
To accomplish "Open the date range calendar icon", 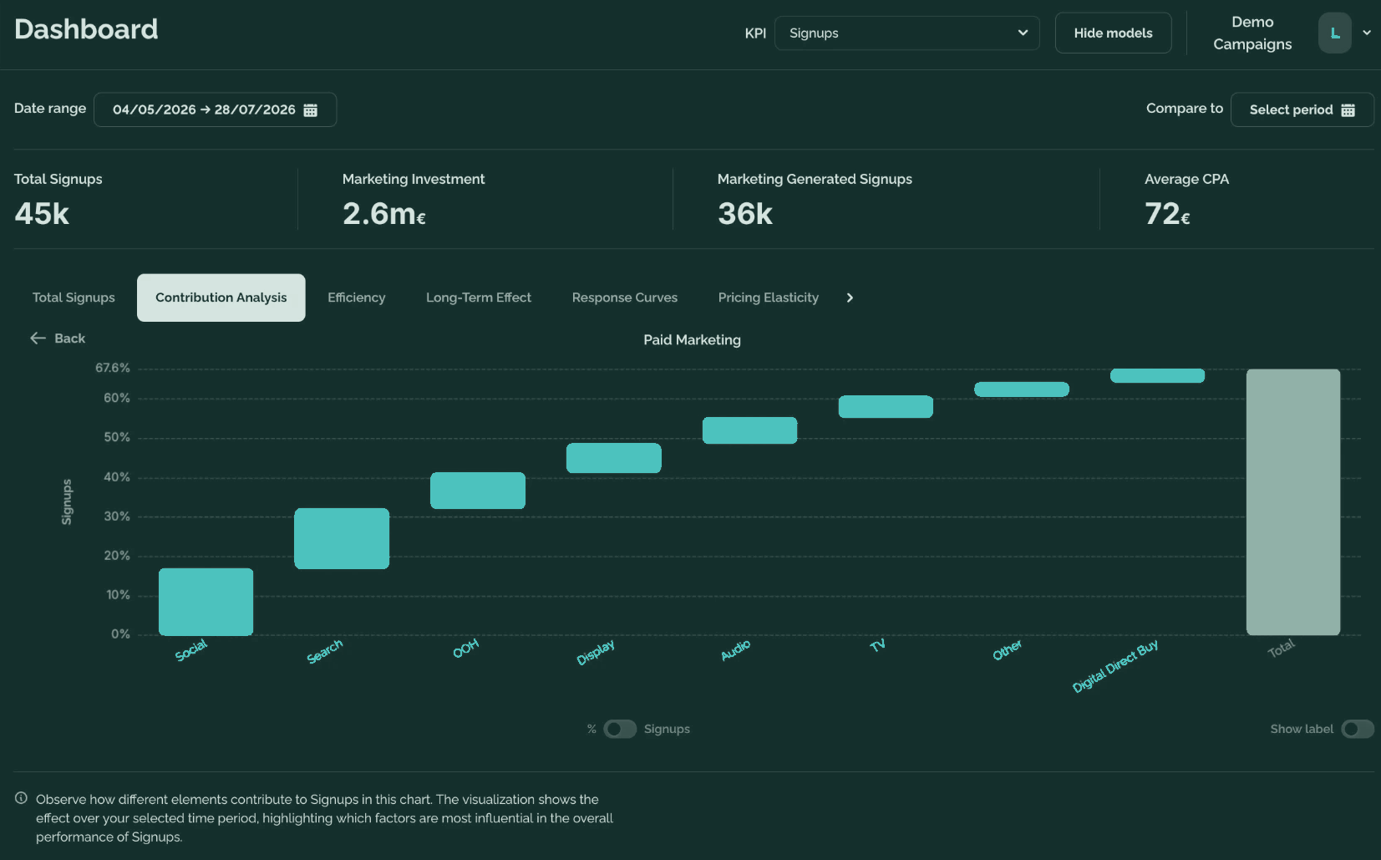I will (310, 110).
